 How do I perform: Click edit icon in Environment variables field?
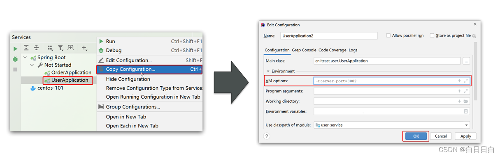[x=466, y=111]
